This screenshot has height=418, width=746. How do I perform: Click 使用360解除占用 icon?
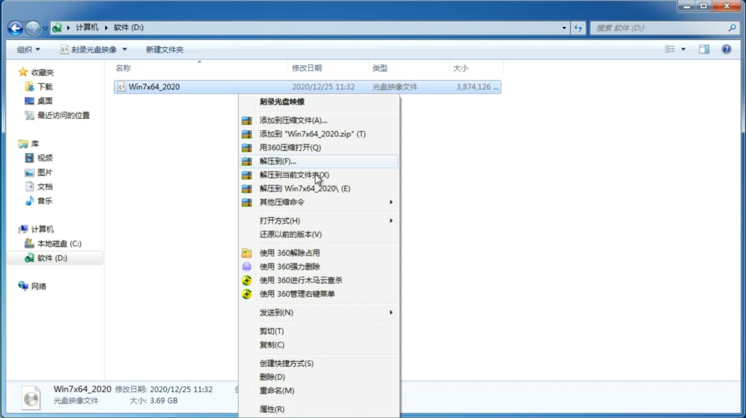247,253
